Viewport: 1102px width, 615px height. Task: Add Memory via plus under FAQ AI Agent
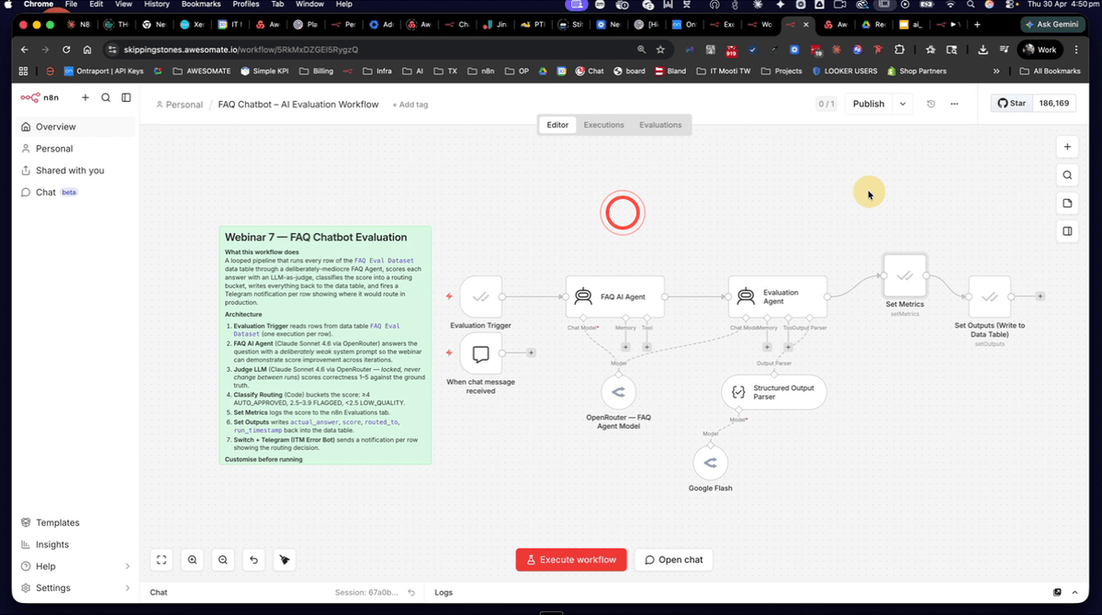point(625,347)
